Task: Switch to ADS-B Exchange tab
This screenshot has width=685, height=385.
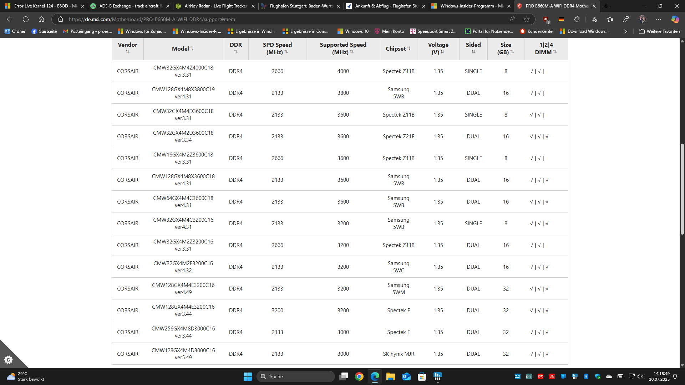Action: click(130, 6)
